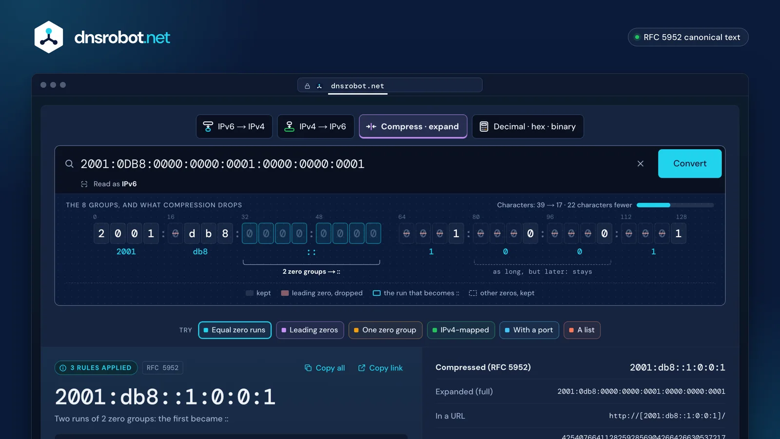780x439 pixels.
Task: Switch to the IPv6 → IPv4 tab
Action: [x=234, y=126]
